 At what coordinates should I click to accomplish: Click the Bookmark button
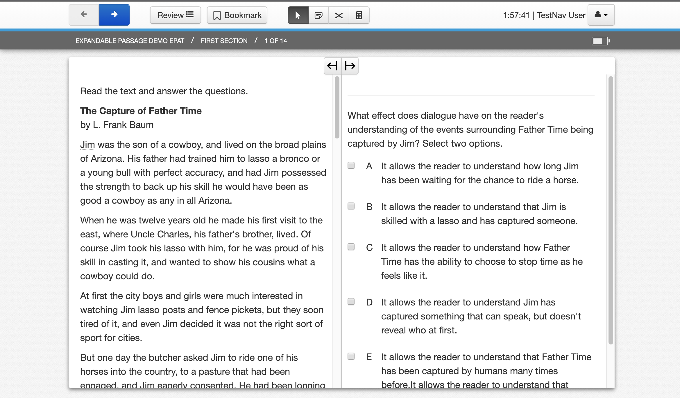coord(237,15)
